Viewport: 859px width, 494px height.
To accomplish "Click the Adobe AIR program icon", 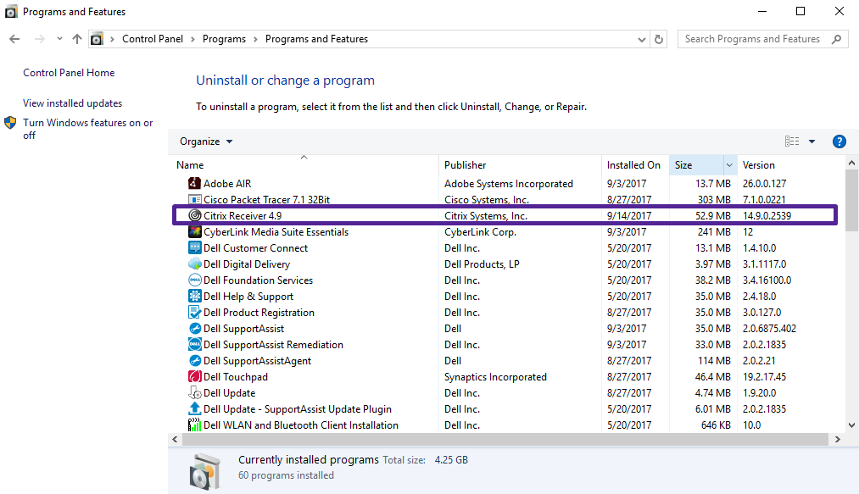I will (x=194, y=184).
